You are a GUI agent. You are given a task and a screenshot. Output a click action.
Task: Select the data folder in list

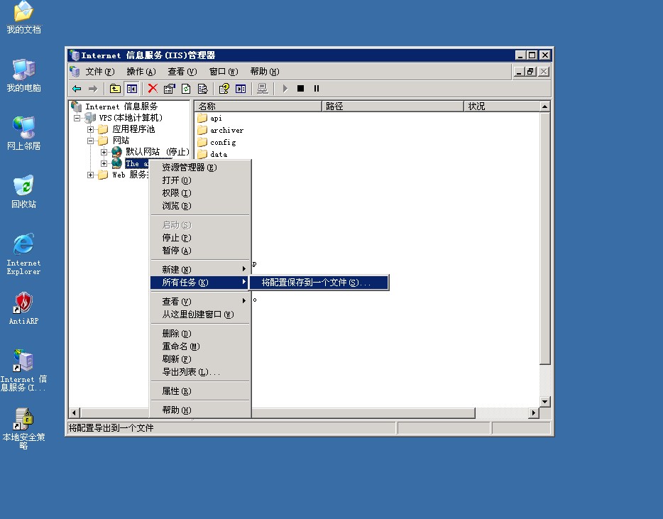click(x=213, y=154)
